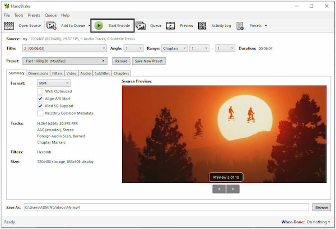Uncheck the iPod 5G Support checkbox
Screen dimensions: 336x229
click(x=40, y=106)
